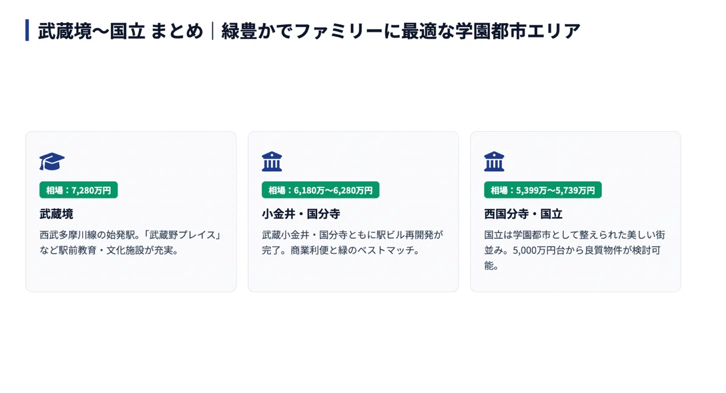Click the title text 武蔵境〜国立 まとめ
Screen dimensions: 726x393
pyautogui.click(x=120, y=31)
